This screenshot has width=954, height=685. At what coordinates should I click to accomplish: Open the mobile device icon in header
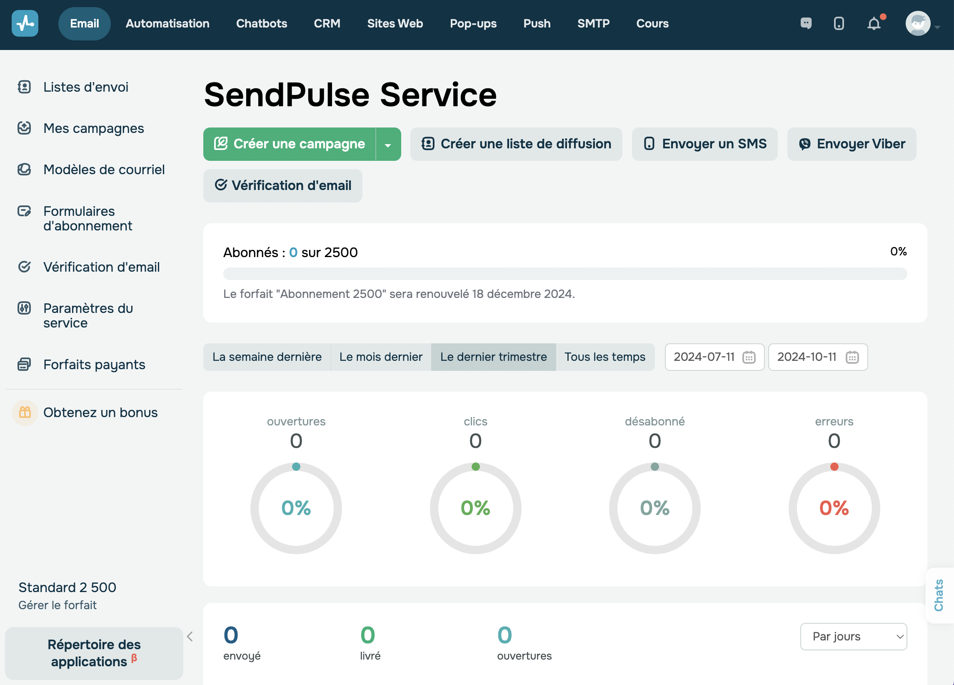(839, 23)
